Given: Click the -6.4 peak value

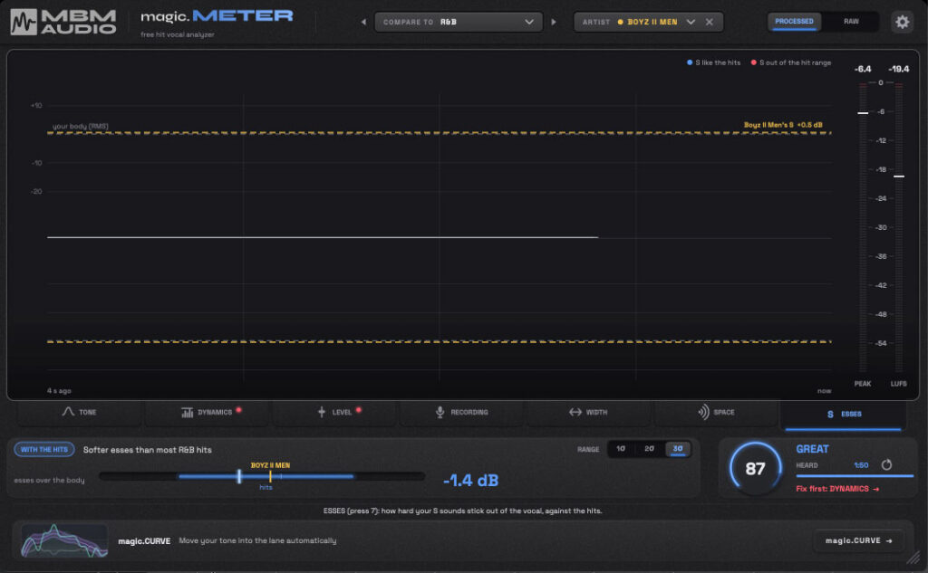Looking at the screenshot, I should click(863, 69).
